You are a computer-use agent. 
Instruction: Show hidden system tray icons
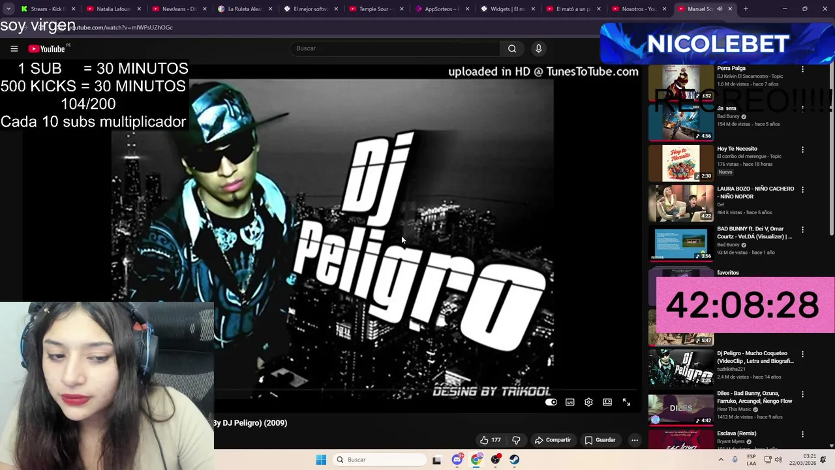721,460
